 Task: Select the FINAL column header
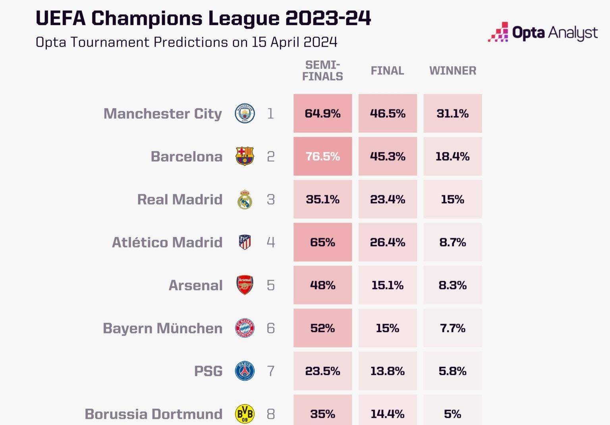(387, 71)
